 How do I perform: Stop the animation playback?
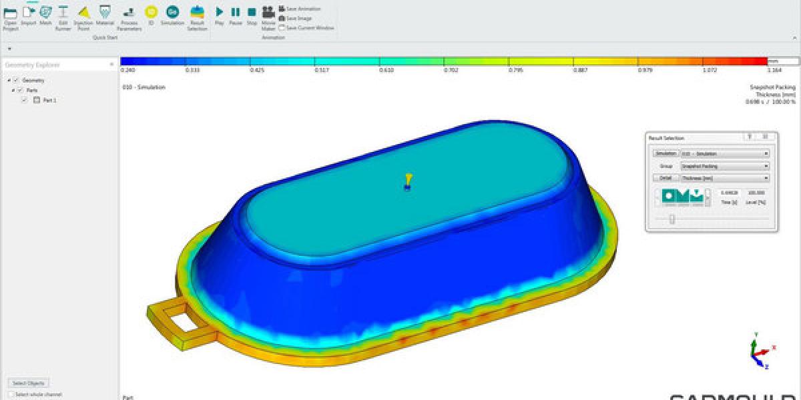tap(252, 12)
